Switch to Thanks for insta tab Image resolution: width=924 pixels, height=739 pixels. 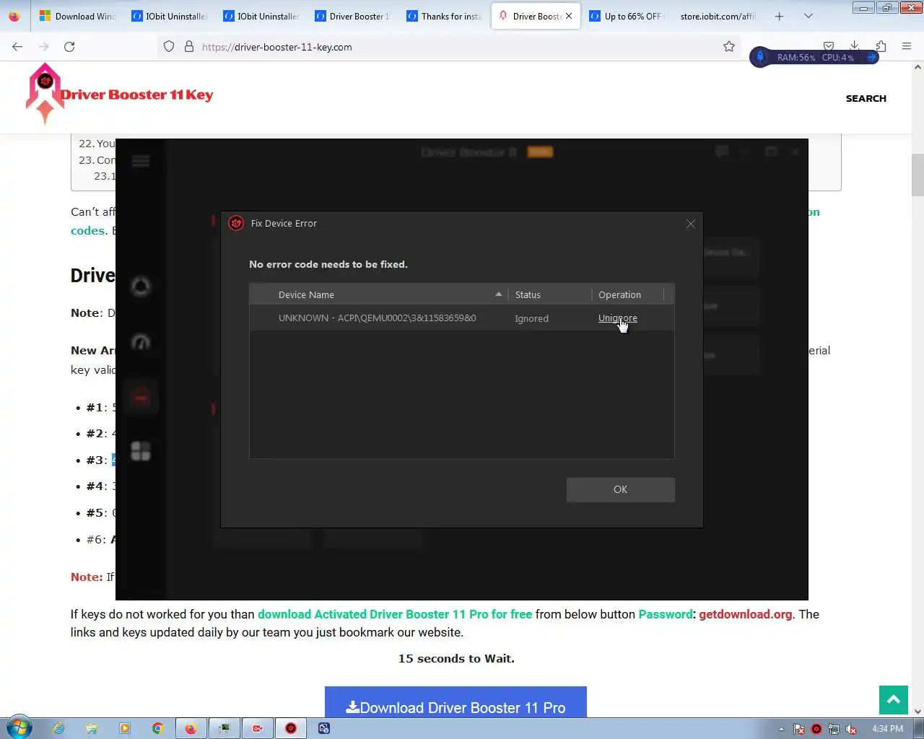(443, 16)
